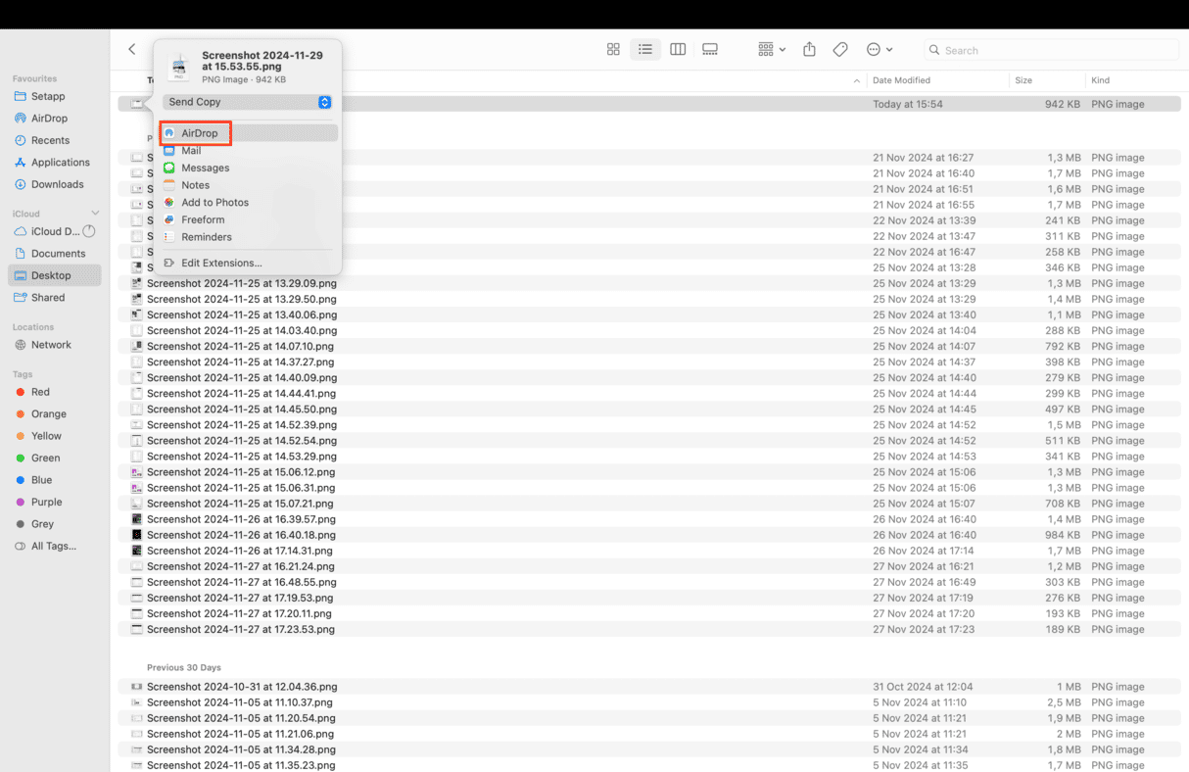Viewport: 1189px width, 772px height.
Task: Choose AirDrop in the share menu
Action: tap(249, 133)
